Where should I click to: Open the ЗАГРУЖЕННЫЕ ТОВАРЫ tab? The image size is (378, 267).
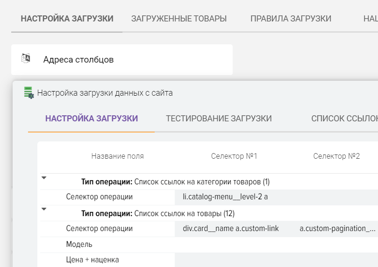pyautogui.click(x=179, y=19)
